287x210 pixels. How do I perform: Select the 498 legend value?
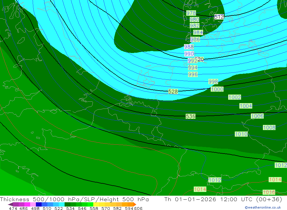point(35,208)
